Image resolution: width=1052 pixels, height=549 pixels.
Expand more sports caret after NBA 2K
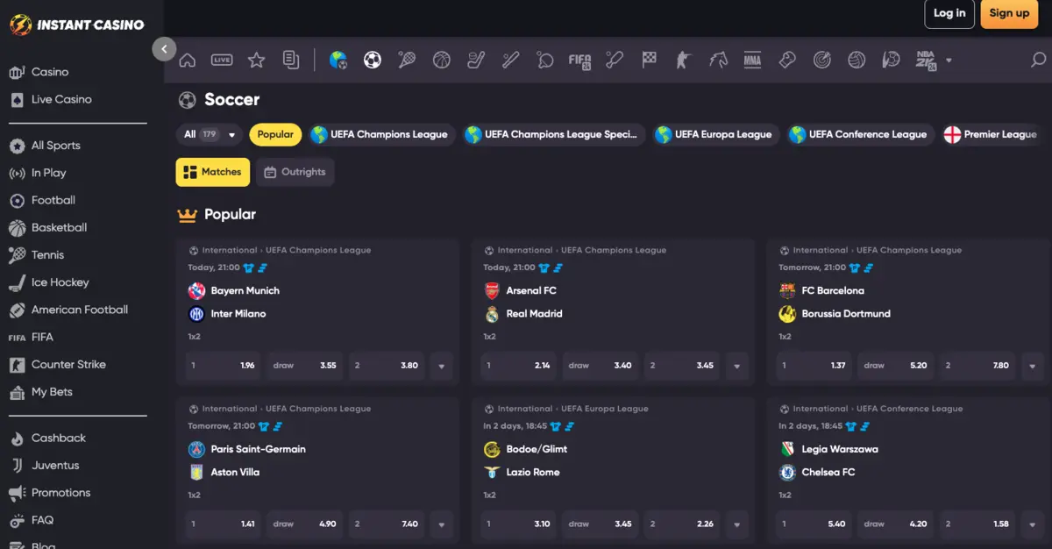tap(949, 61)
